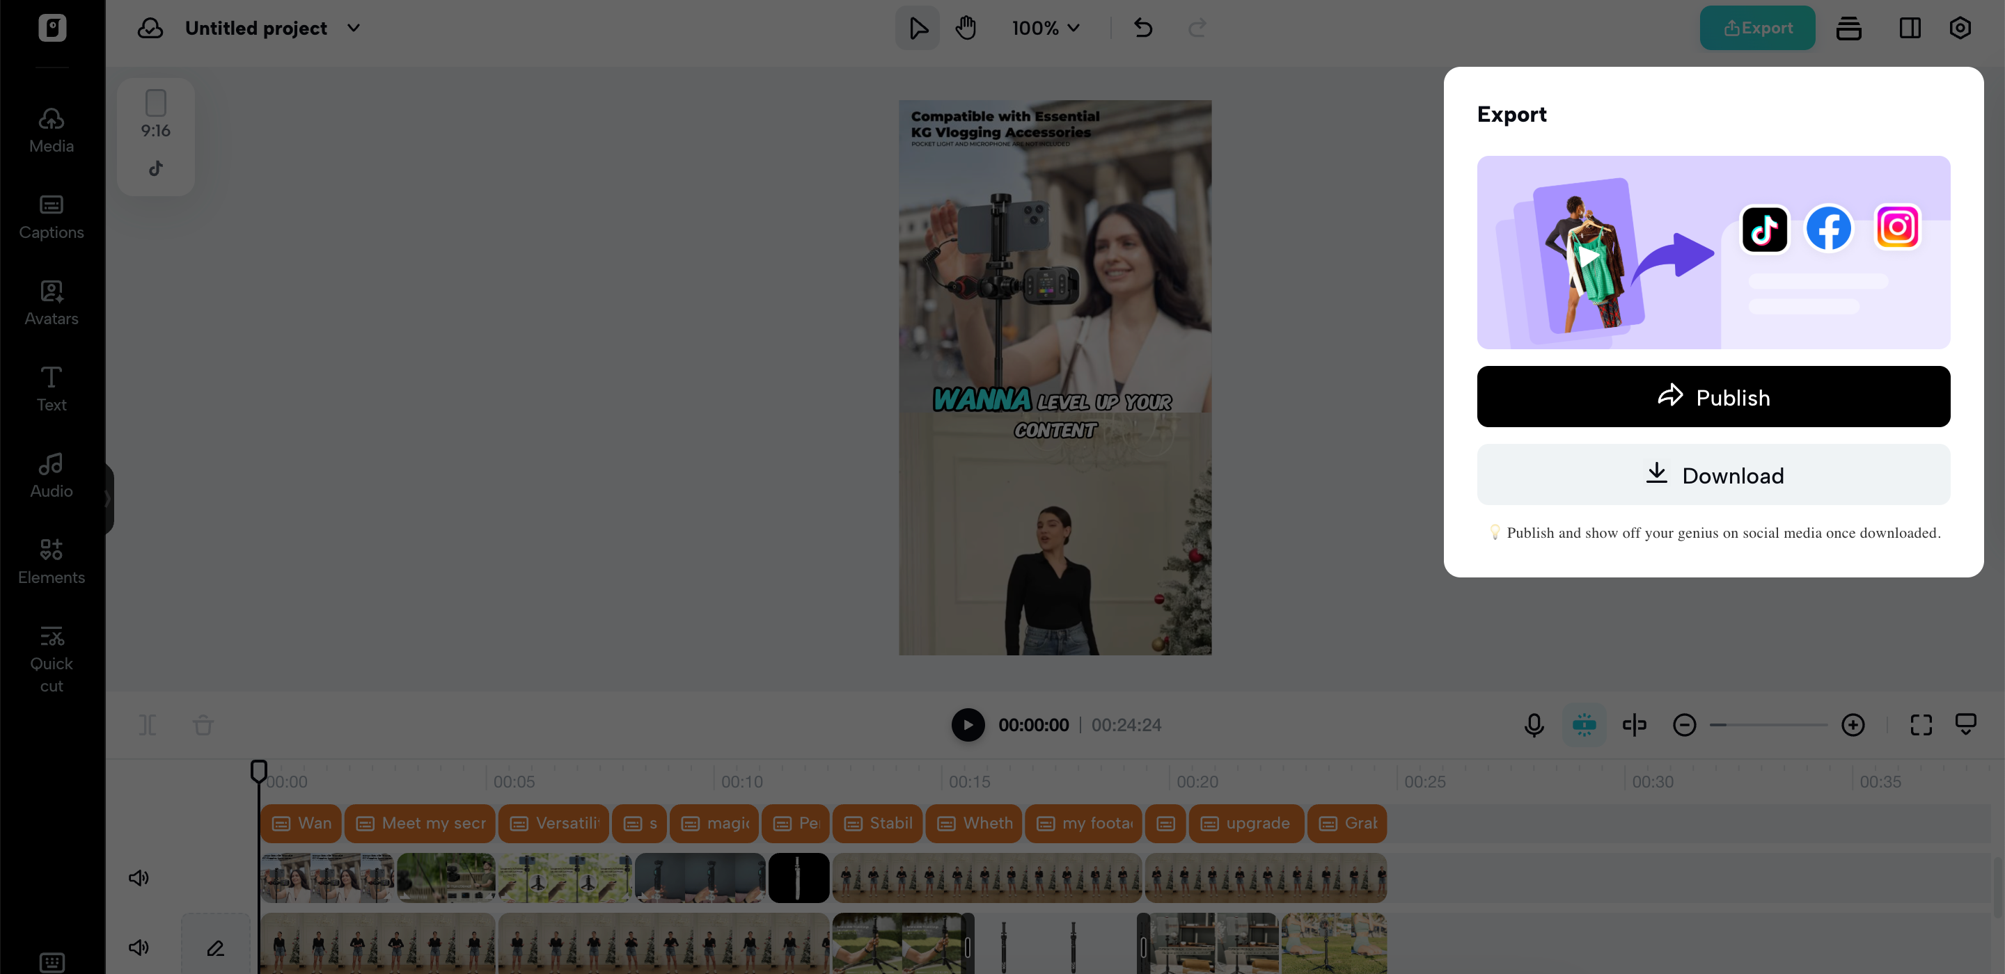Mute the second video track
Viewport: 2005px width, 974px height.
point(139,948)
